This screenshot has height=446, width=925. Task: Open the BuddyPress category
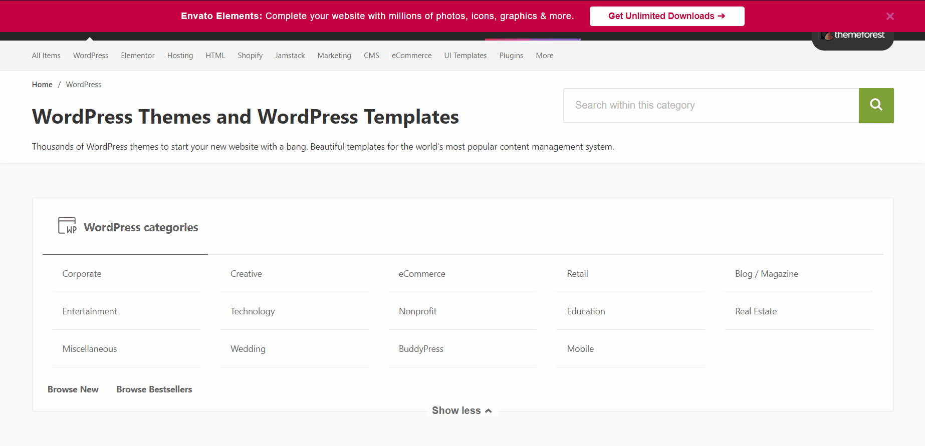pyautogui.click(x=421, y=349)
